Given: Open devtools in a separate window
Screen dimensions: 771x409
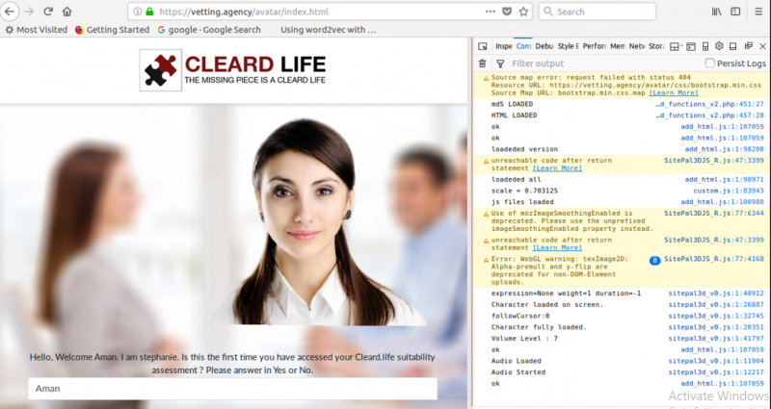Looking at the screenshot, I should click(749, 45).
